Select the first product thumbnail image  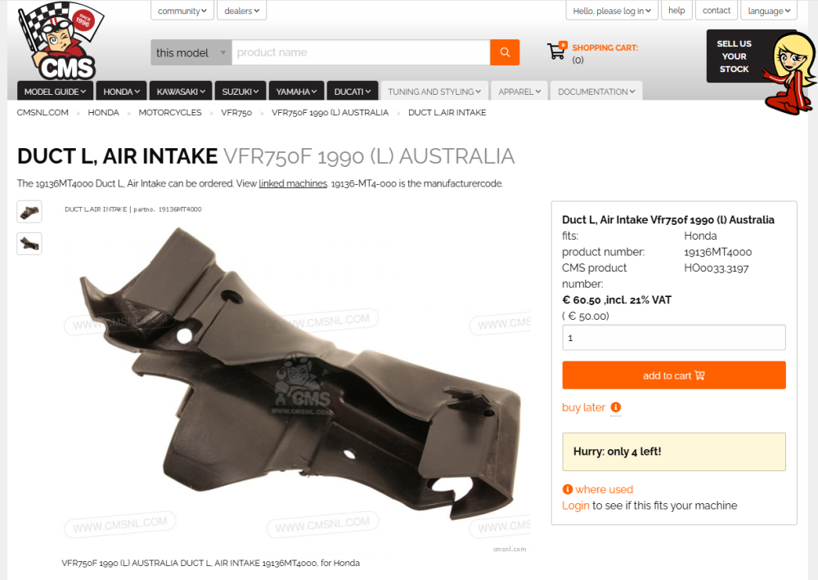point(29,212)
